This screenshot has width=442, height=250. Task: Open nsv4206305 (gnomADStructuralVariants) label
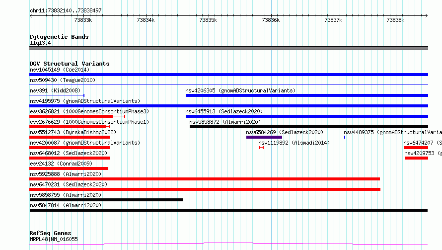240,90
